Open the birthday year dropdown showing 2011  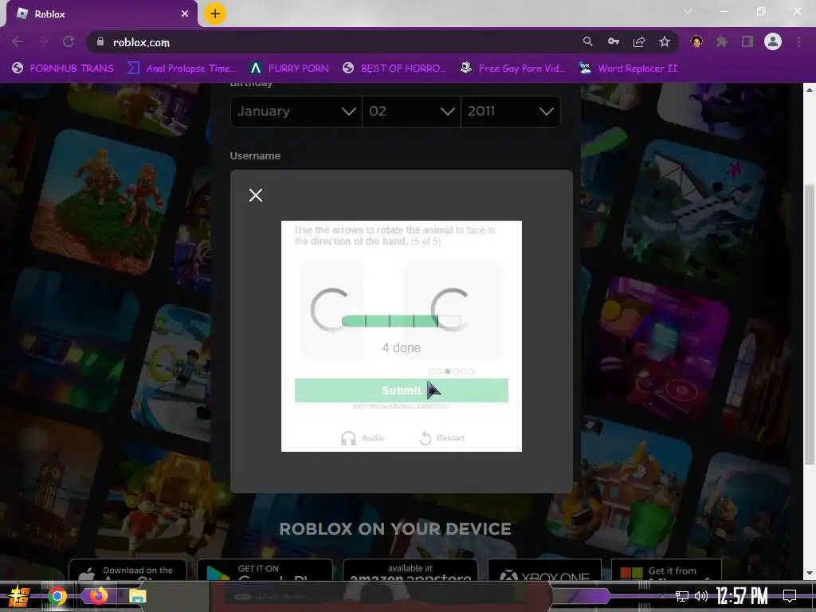[x=511, y=112]
